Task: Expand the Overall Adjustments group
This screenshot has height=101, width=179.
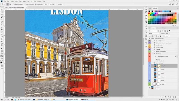Action: (x=153, y=41)
